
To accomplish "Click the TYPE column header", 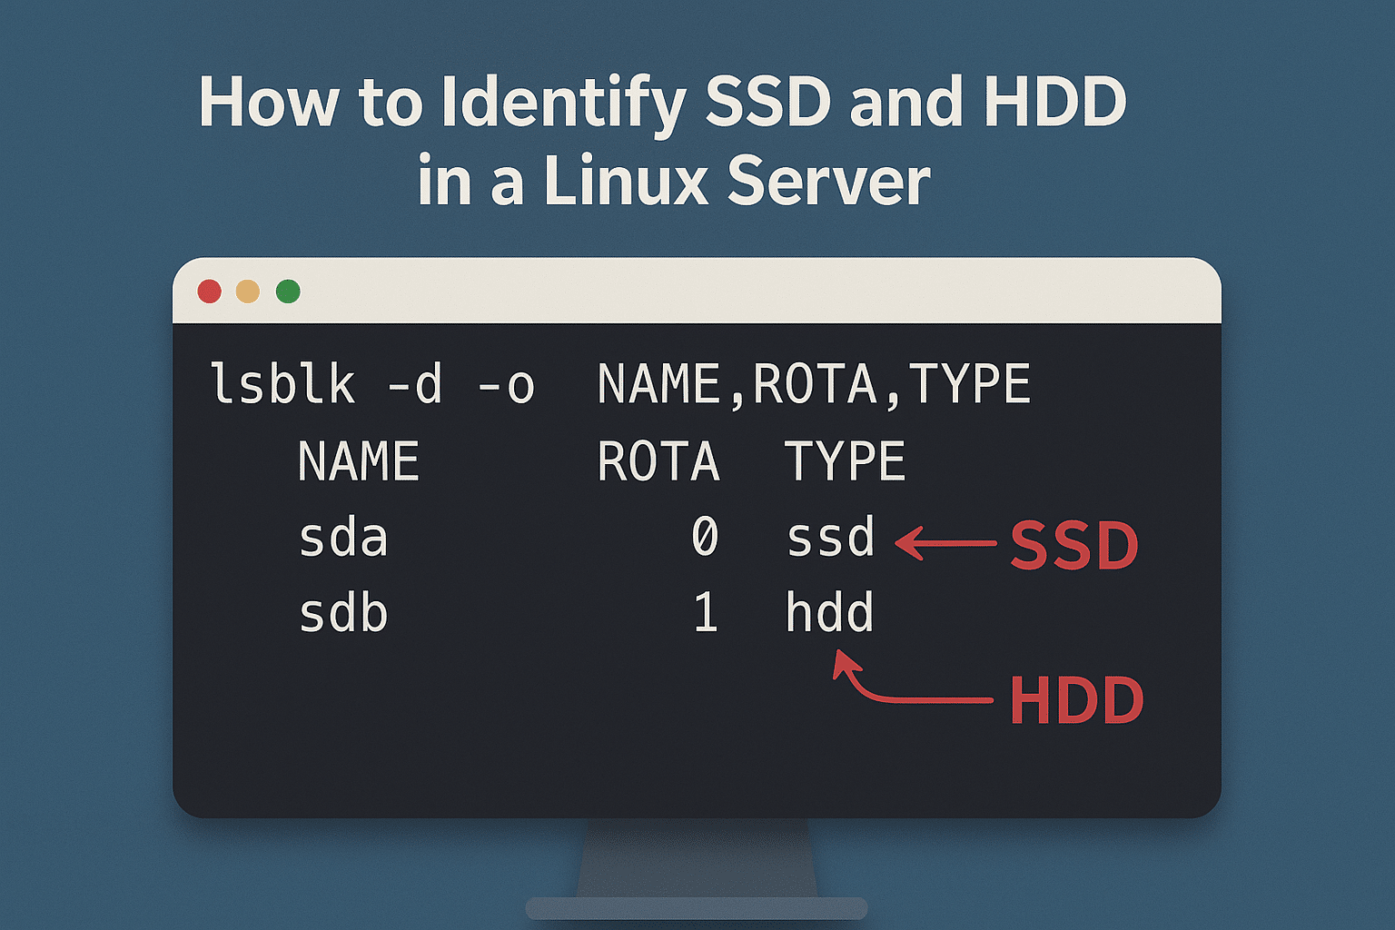I will point(846,459).
